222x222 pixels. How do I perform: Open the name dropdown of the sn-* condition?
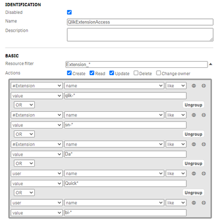[114, 115]
